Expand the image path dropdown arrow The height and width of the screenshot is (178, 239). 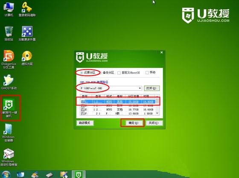(140, 88)
